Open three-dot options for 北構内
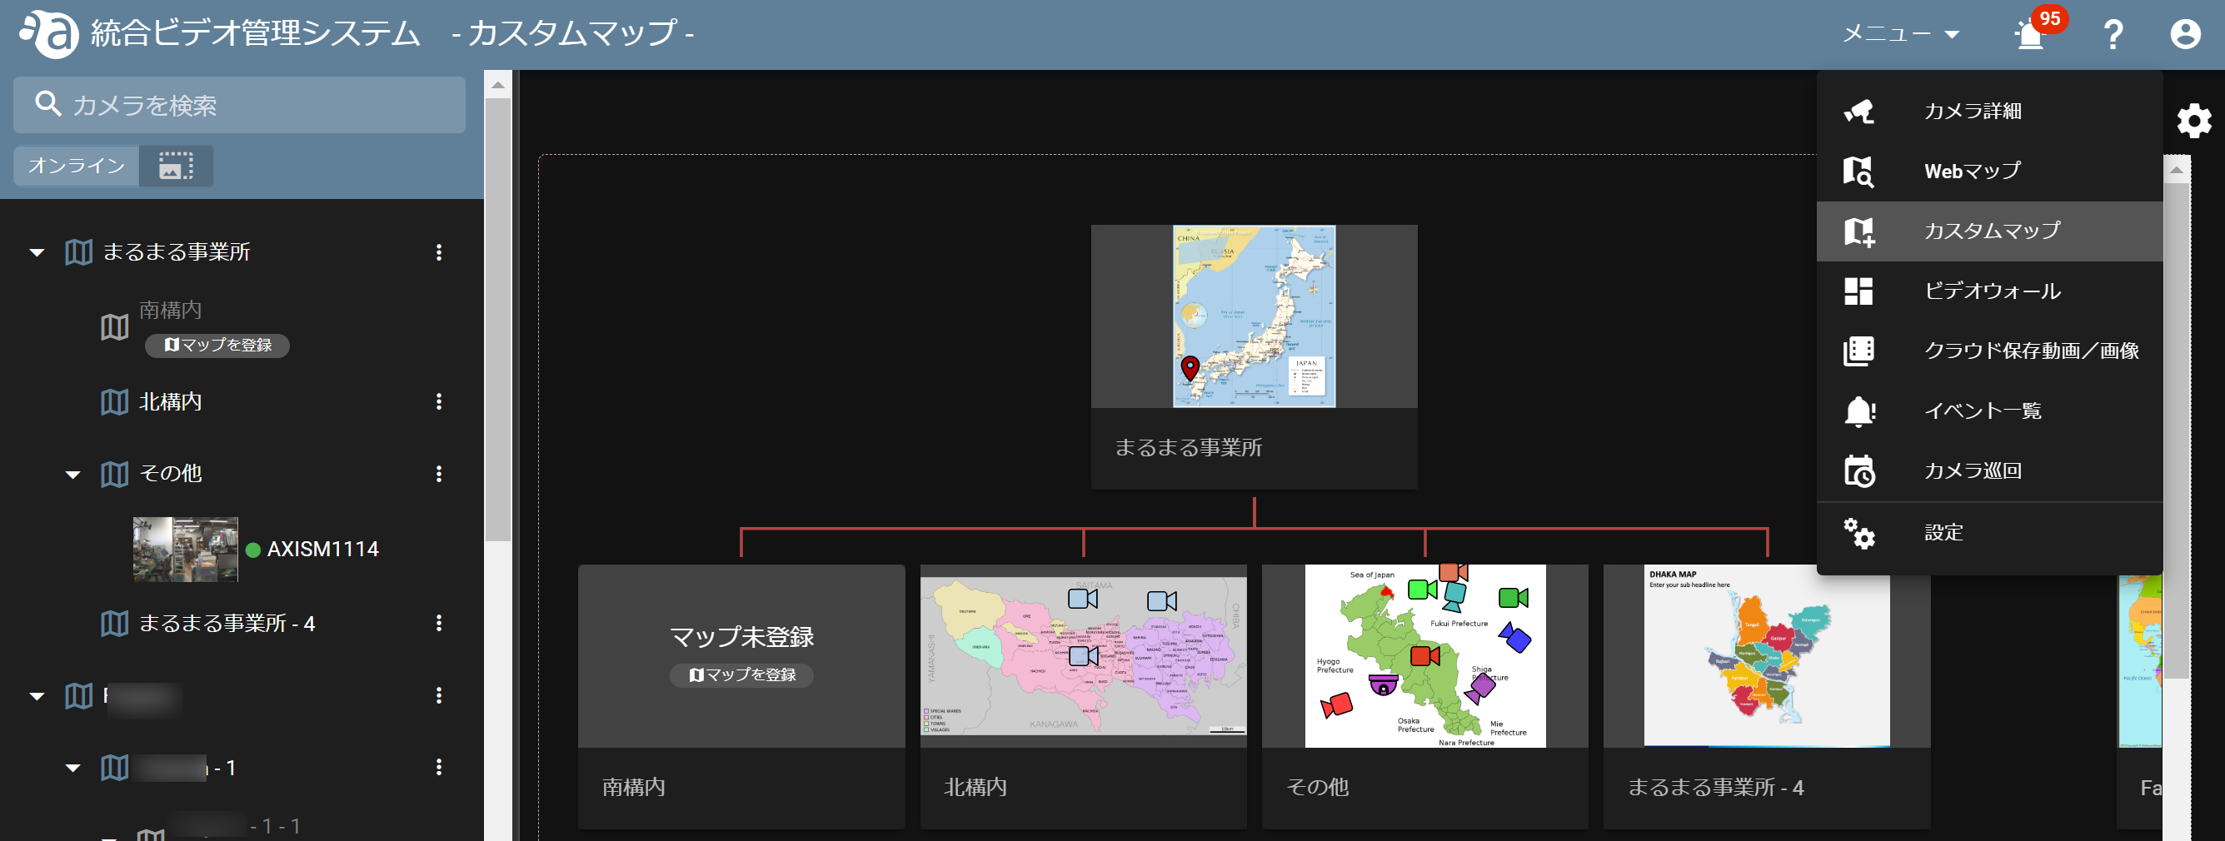 [x=439, y=401]
